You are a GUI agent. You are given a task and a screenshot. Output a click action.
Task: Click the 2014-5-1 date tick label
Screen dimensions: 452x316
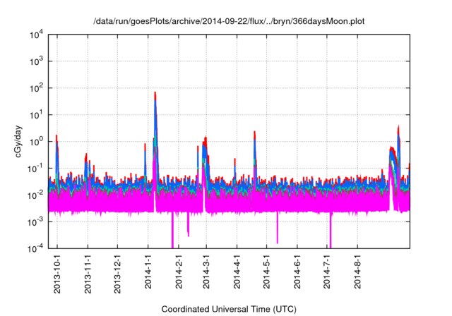click(266, 272)
